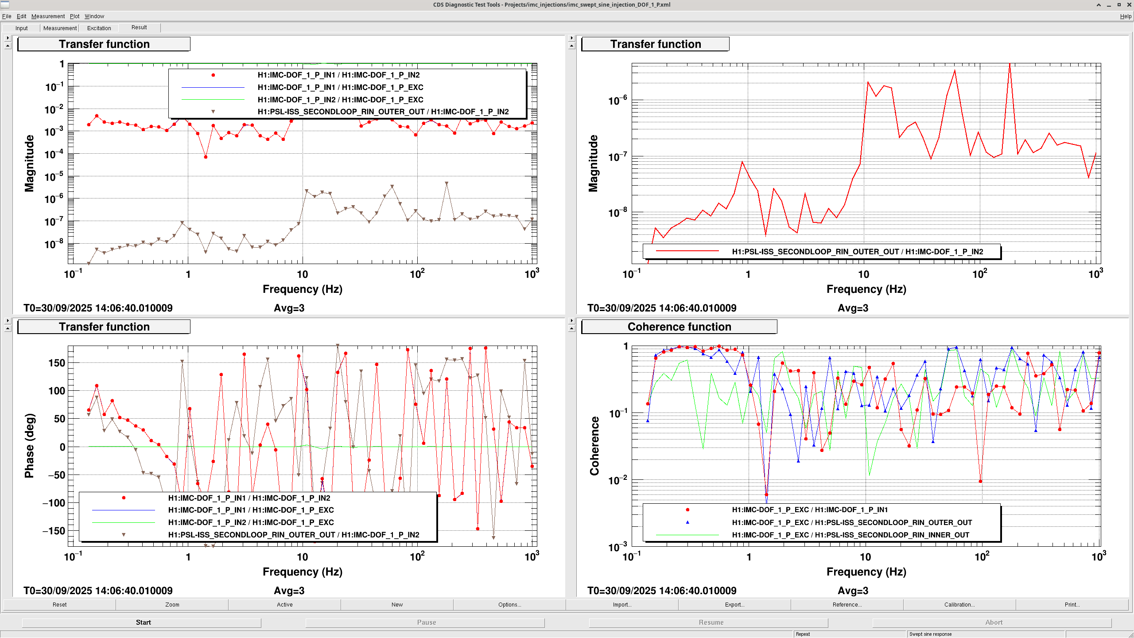Click the Export... button
Viewport: 1134px width, 638px height.
[734, 604]
